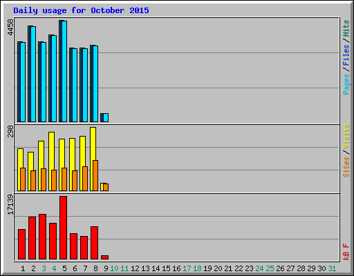Select the day 1 red KB bar

22,244
